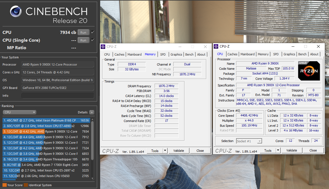The image size is (329, 189).
Task: Click the CPU-Z CPU window title icon
Action: tap(216, 46)
